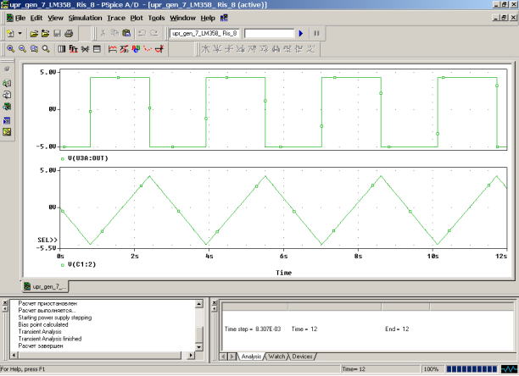Click the View Output File sidebar icon

tap(7, 95)
